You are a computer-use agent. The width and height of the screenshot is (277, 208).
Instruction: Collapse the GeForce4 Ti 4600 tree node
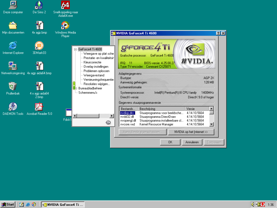click(x=75, y=49)
